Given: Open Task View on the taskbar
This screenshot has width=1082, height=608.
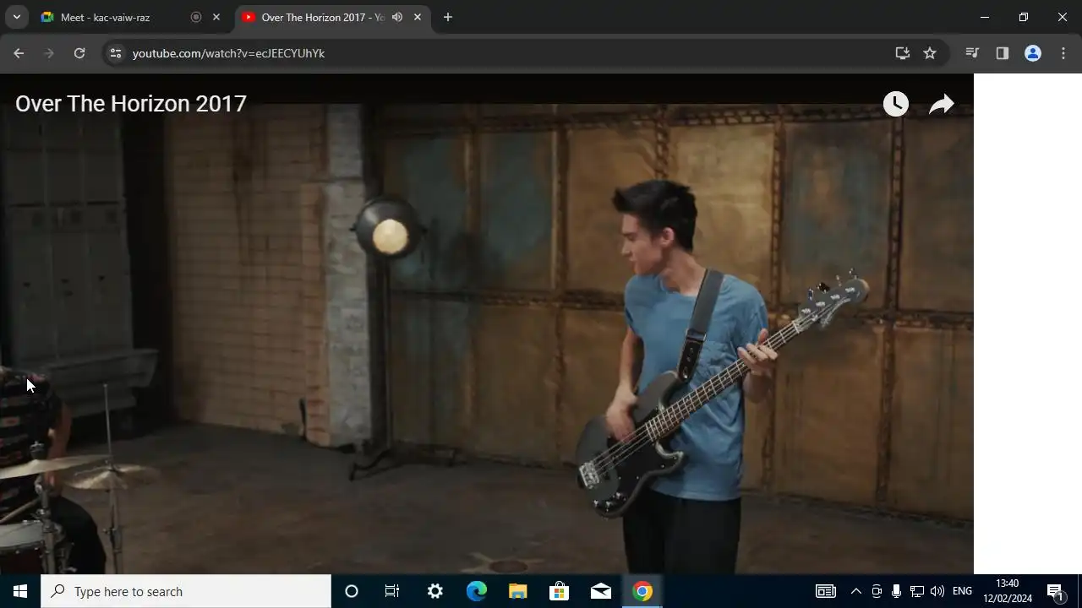Looking at the screenshot, I should click(392, 591).
